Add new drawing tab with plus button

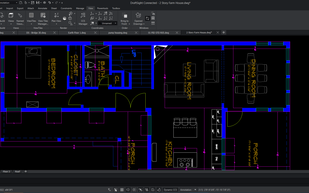[x=223, y=33]
